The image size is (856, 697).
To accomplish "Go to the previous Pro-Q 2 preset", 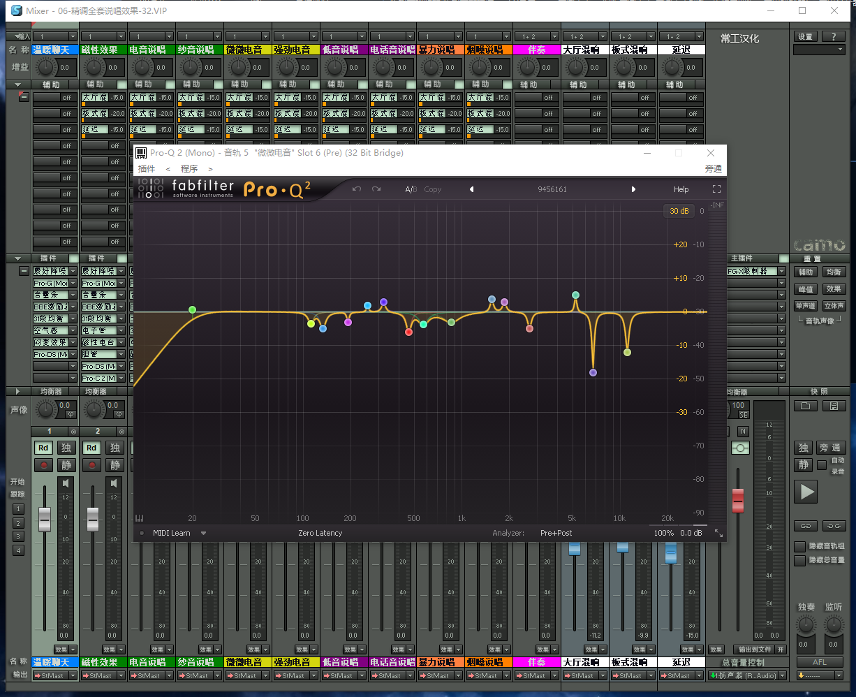I will (x=471, y=189).
